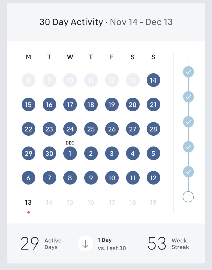Image resolution: width=212 pixels, height=270 pixels.
Task: Open the 30 Day Activity header
Action: point(106,22)
